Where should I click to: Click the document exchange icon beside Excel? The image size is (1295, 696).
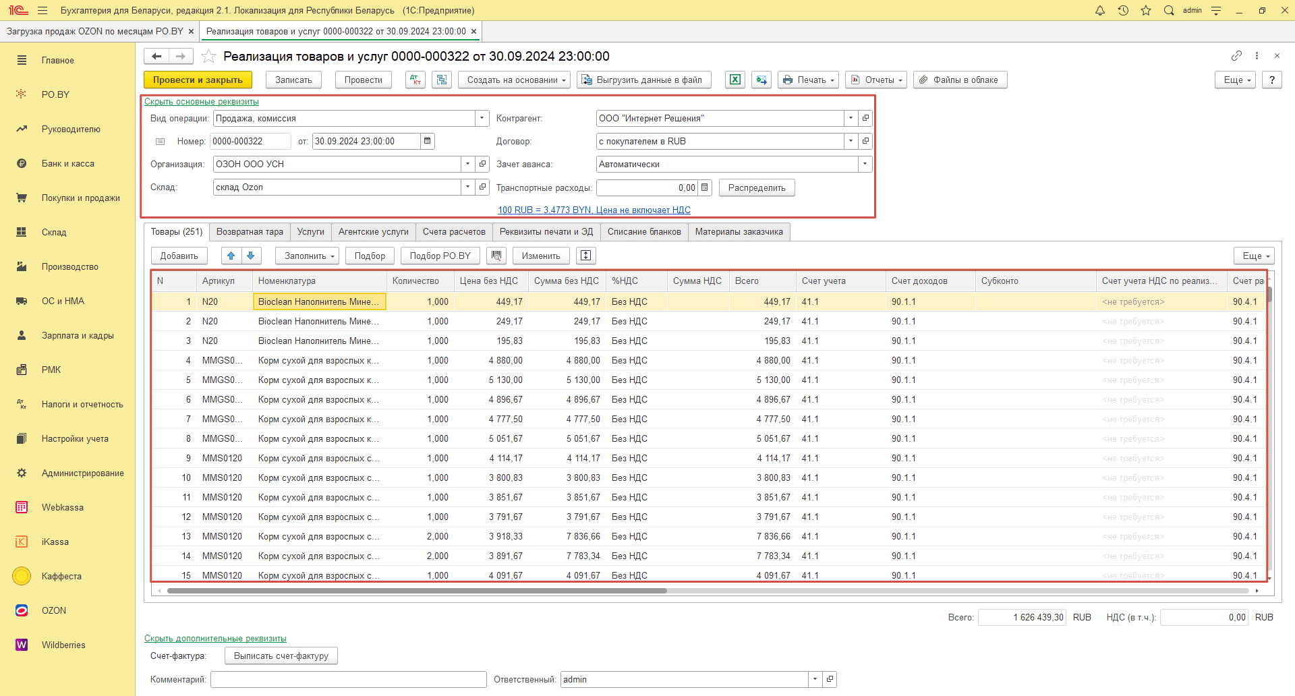[x=761, y=80]
